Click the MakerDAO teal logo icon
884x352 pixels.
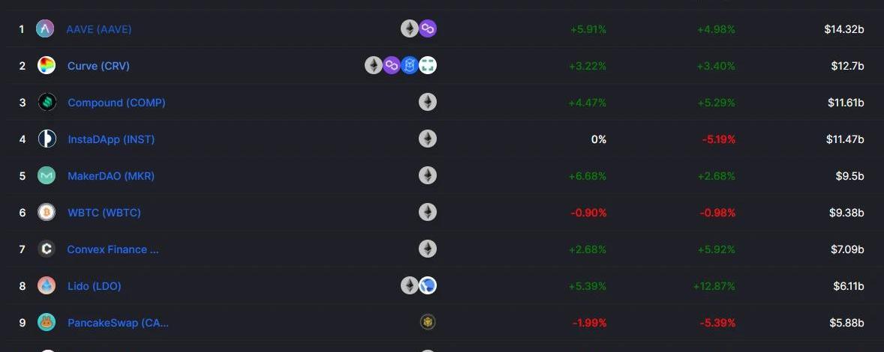pyautogui.click(x=47, y=175)
